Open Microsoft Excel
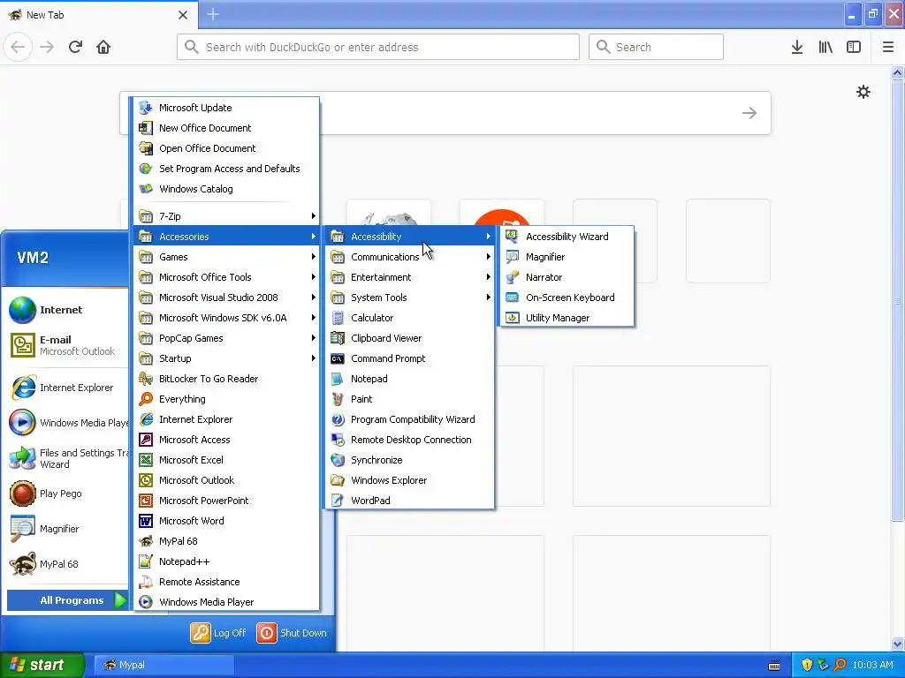 point(226,460)
